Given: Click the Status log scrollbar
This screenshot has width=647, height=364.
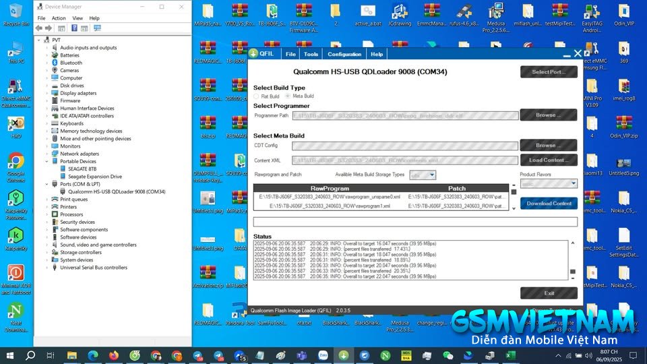Looking at the screenshot, I should (573, 261).
